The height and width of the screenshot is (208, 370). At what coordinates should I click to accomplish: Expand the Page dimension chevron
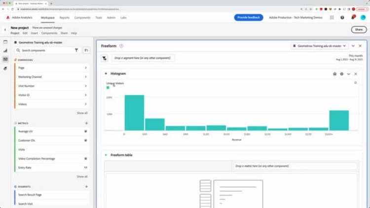tap(86, 68)
